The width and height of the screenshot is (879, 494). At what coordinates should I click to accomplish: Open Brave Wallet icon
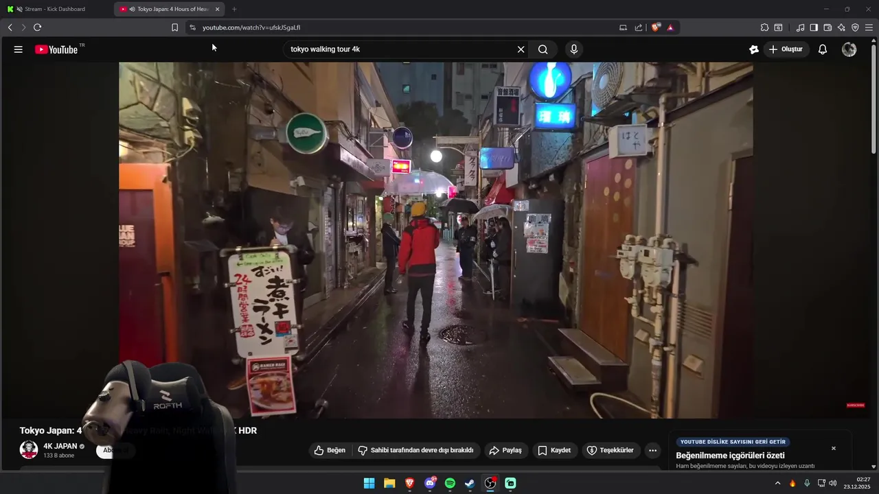pos(827,27)
